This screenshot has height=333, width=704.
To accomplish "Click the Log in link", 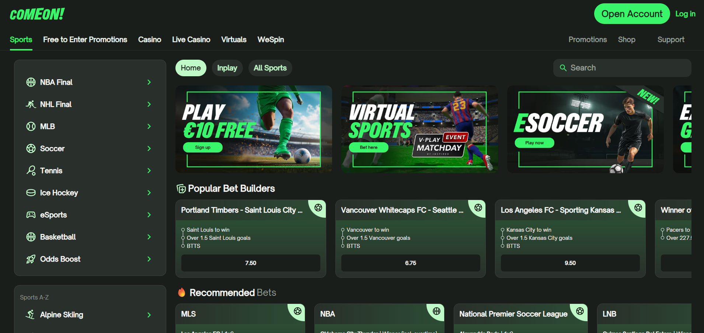I will (685, 14).
